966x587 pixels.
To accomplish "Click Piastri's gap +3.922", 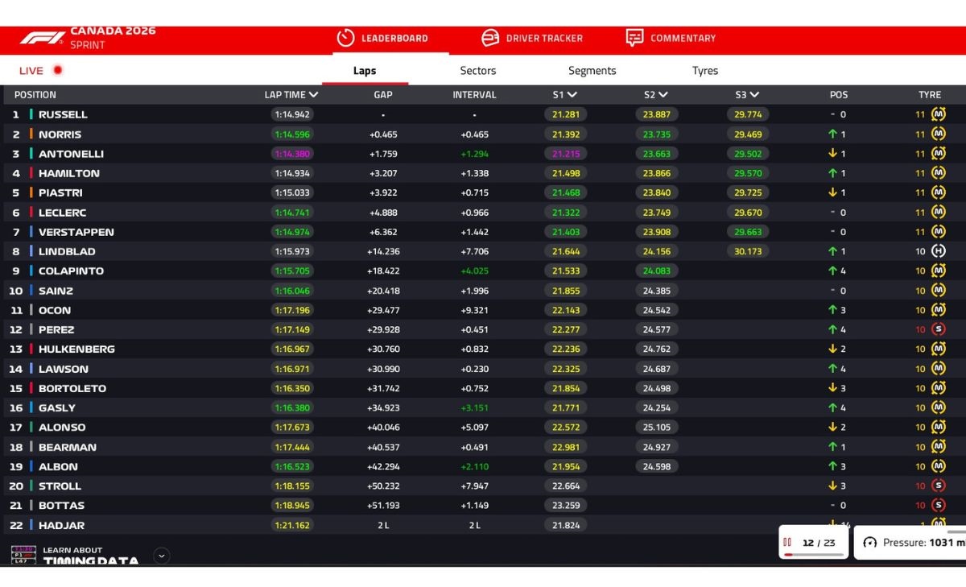I will pos(383,193).
